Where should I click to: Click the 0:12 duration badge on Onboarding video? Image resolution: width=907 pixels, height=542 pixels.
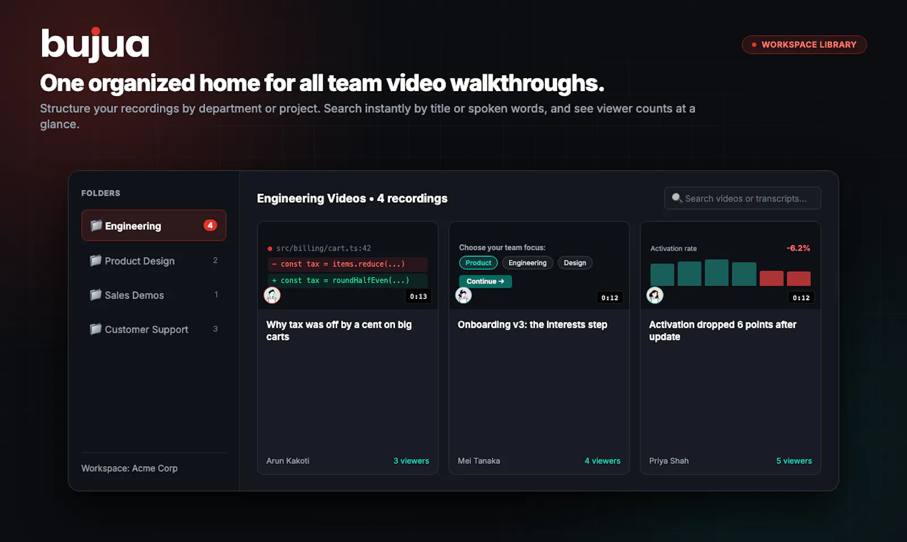610,297
